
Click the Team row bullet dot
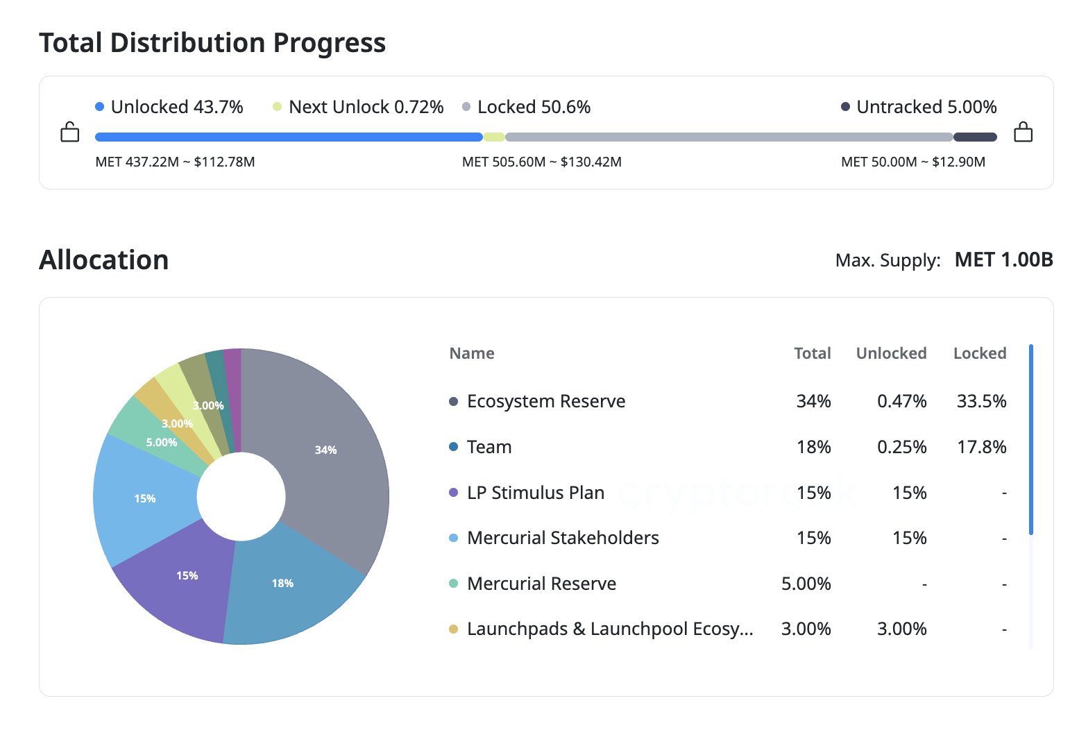(454, 447)
